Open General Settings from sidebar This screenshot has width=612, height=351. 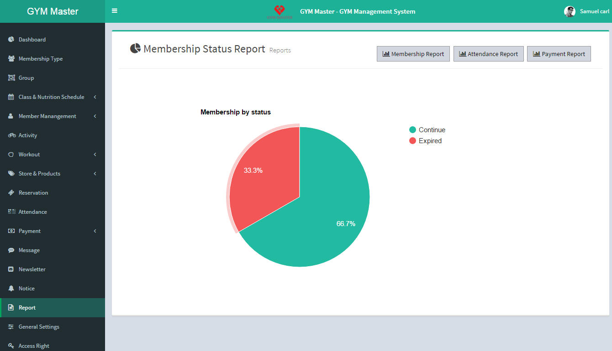[x=53, y=327]
